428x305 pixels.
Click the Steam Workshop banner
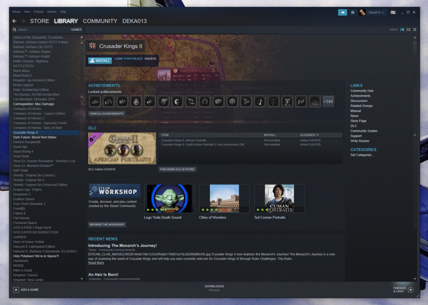click(x=115, y=191)
